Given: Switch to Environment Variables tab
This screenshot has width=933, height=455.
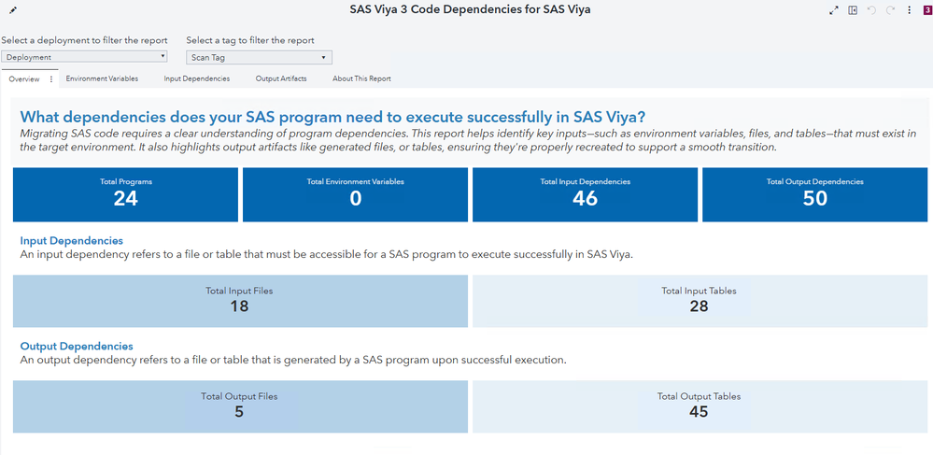Looking at the screenshot, I should click(x=102, y=78).
